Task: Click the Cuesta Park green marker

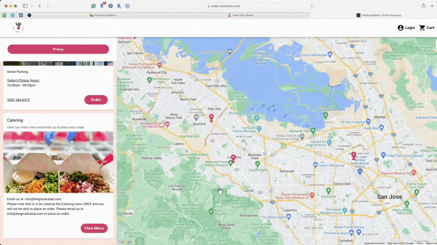Action: [x=258, y=164]
